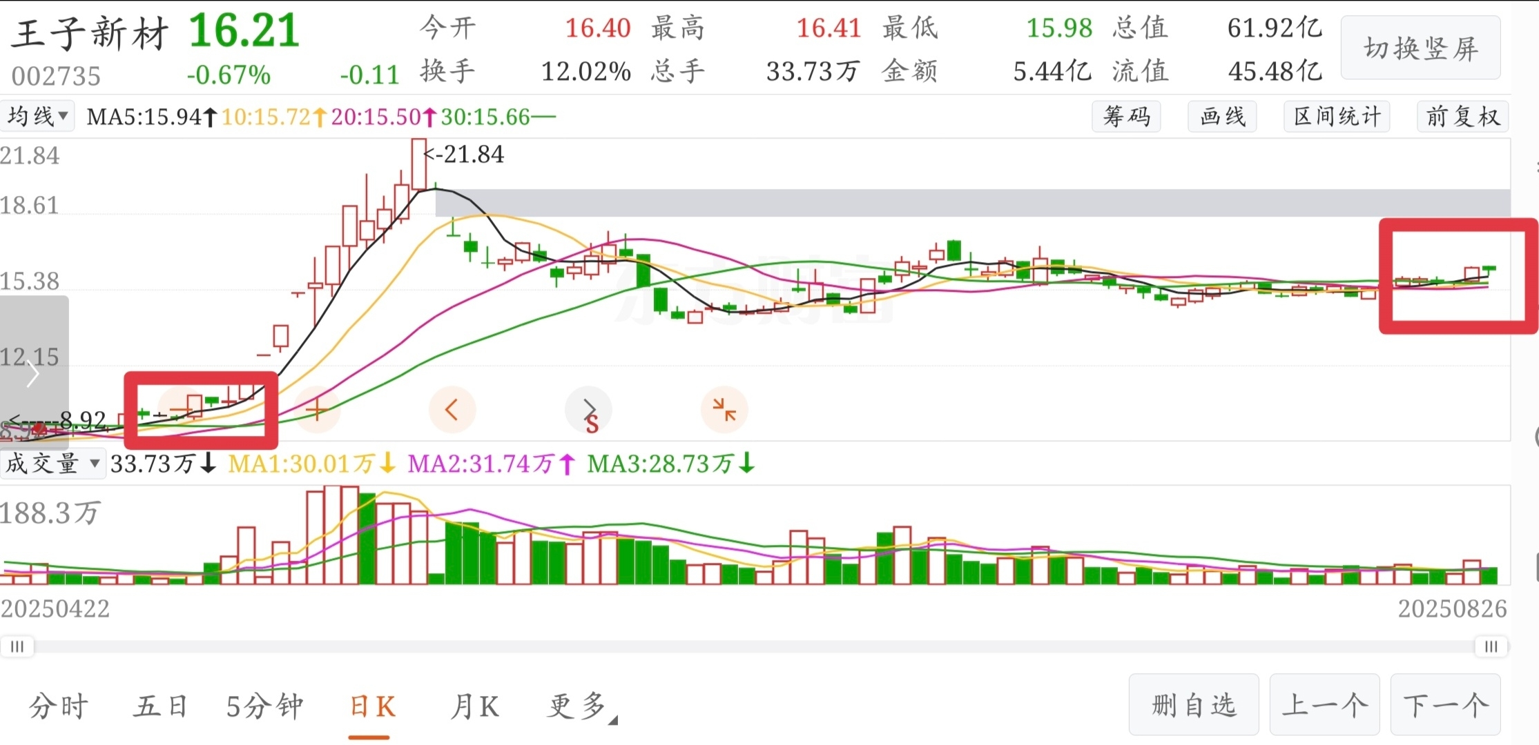Screen dimensions: 1539x745
Task: Click the 切换竖屏 button
Action: click(1420, 48)
